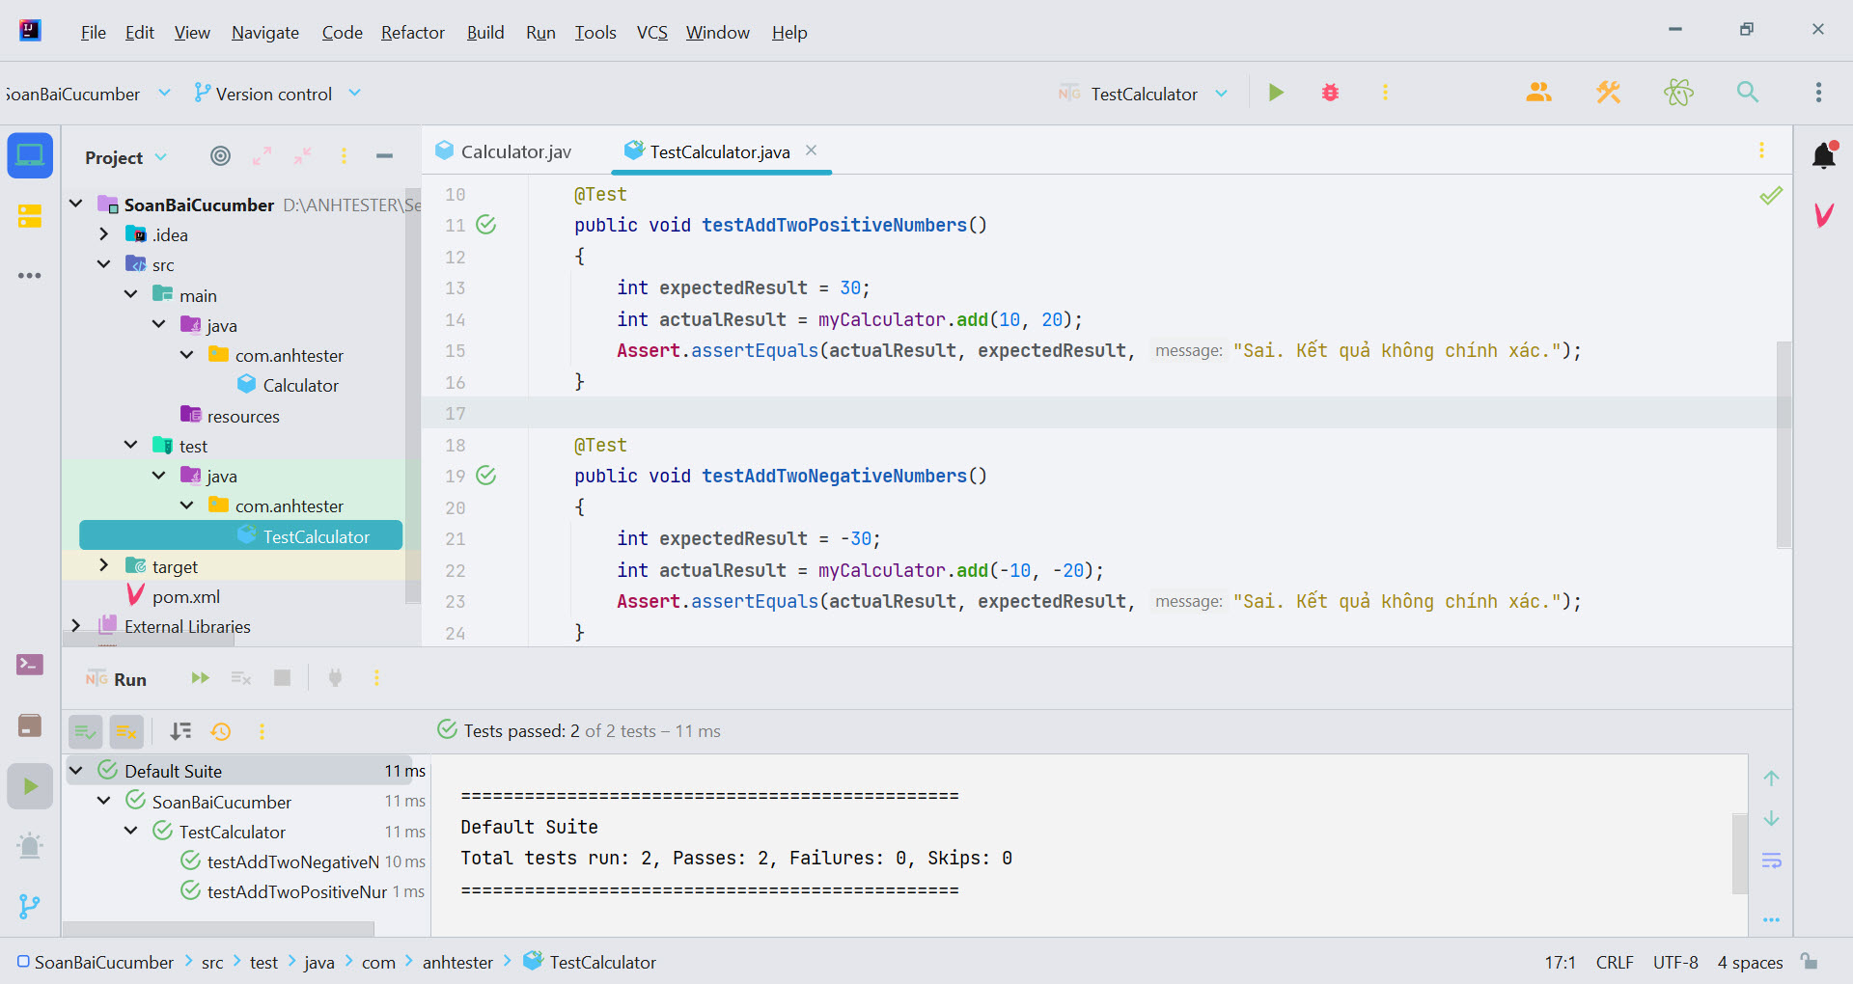Click CRLF line separator status

point(1615,963)
